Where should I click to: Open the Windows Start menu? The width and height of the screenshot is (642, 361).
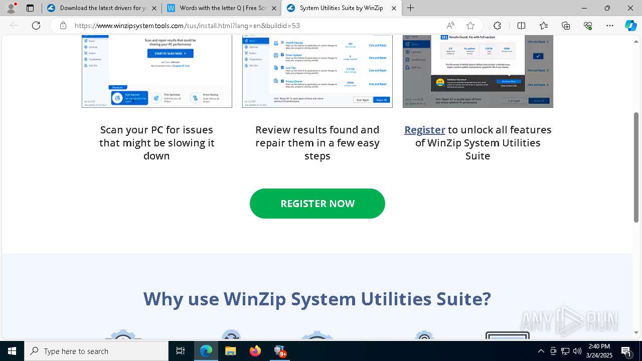(12, 351)
